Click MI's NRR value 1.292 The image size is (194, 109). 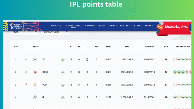click(108, 97)
